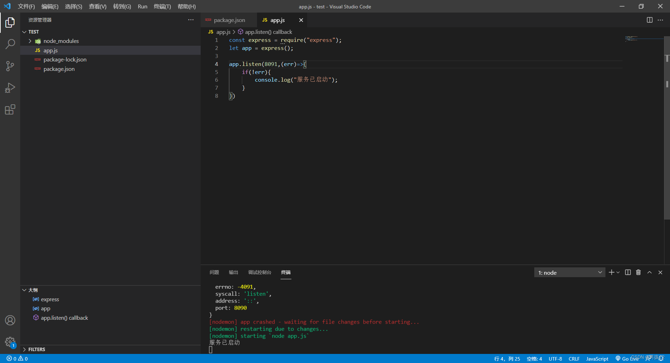Expand the FILTERS section

pos(110,349)
